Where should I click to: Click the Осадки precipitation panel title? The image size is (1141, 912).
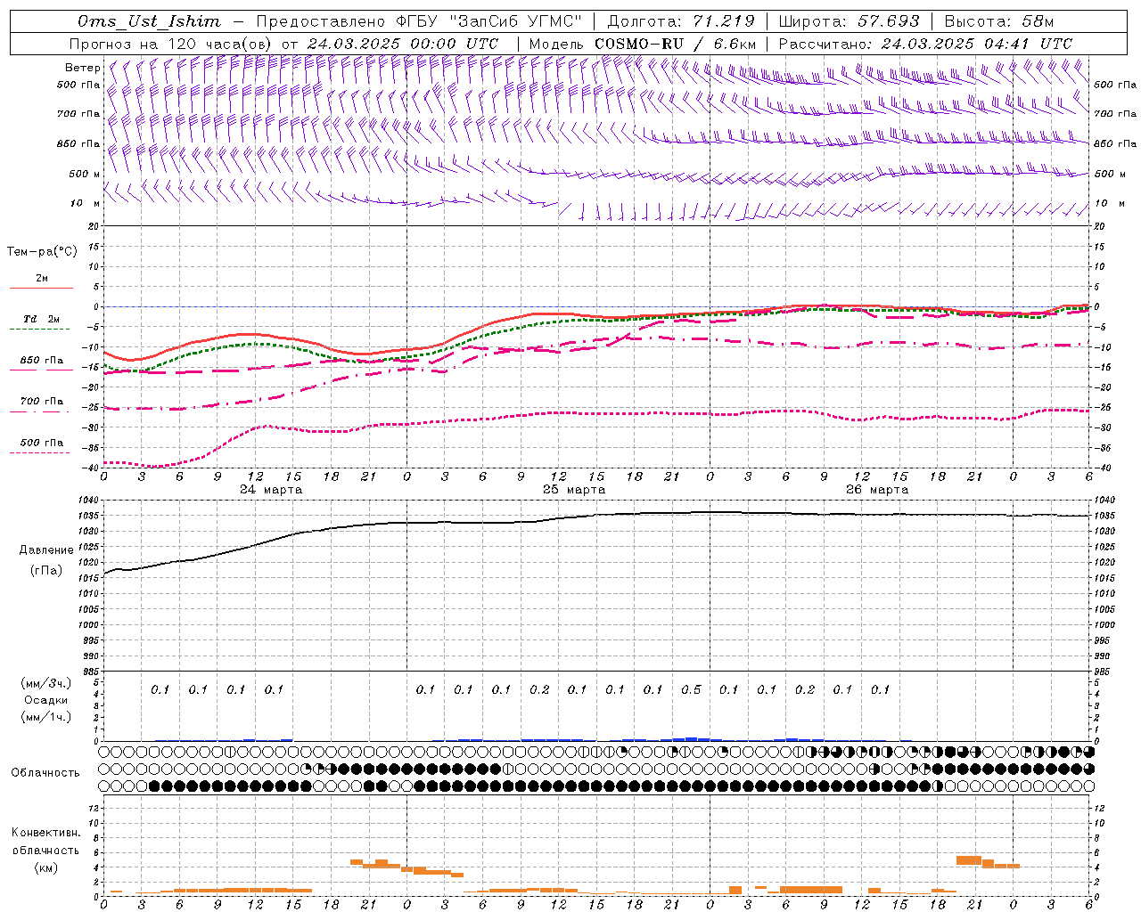[x=46, y=700]
